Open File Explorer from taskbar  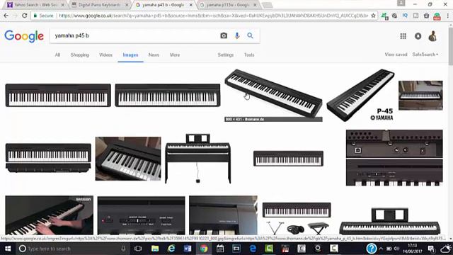pyautogui.click(x=155, y=249)
